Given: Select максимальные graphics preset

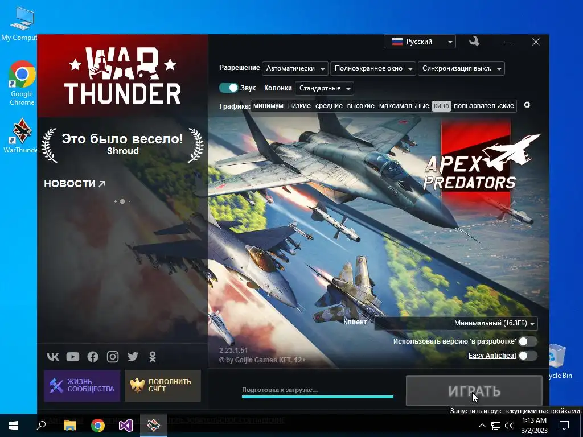Looking at the screenshot, I should tap(404, 106).
